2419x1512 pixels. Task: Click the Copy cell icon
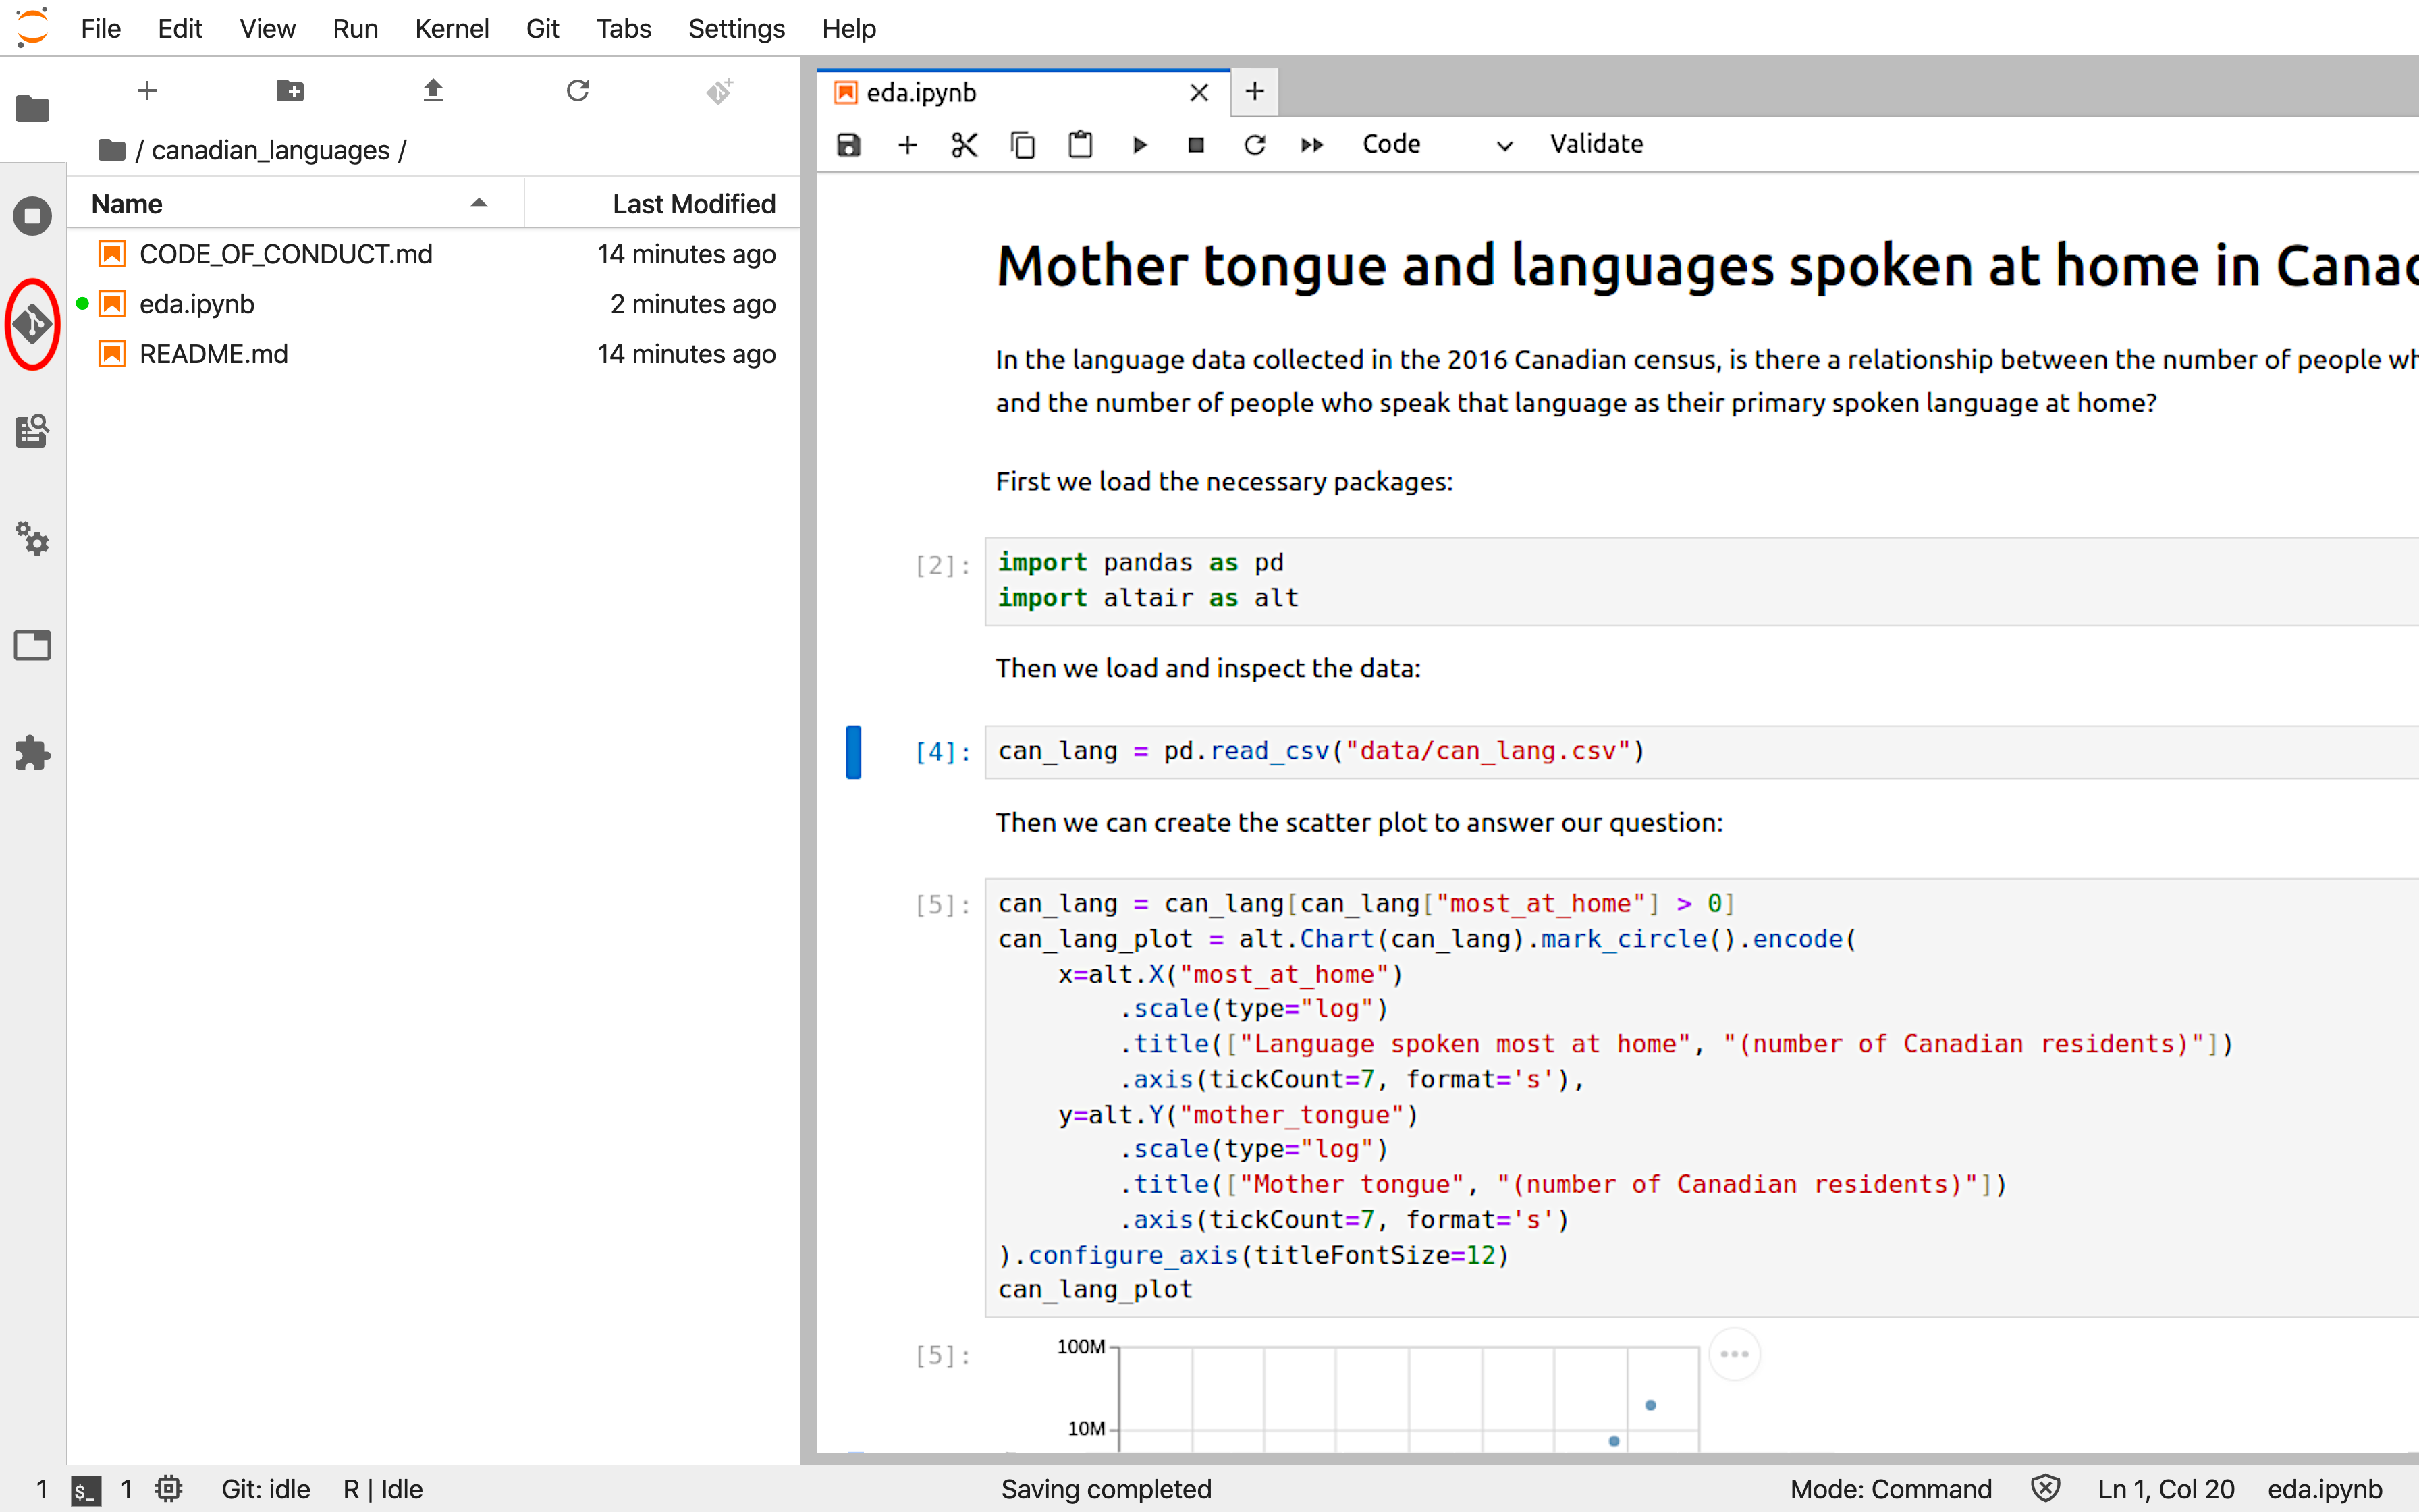point(1023,144)
